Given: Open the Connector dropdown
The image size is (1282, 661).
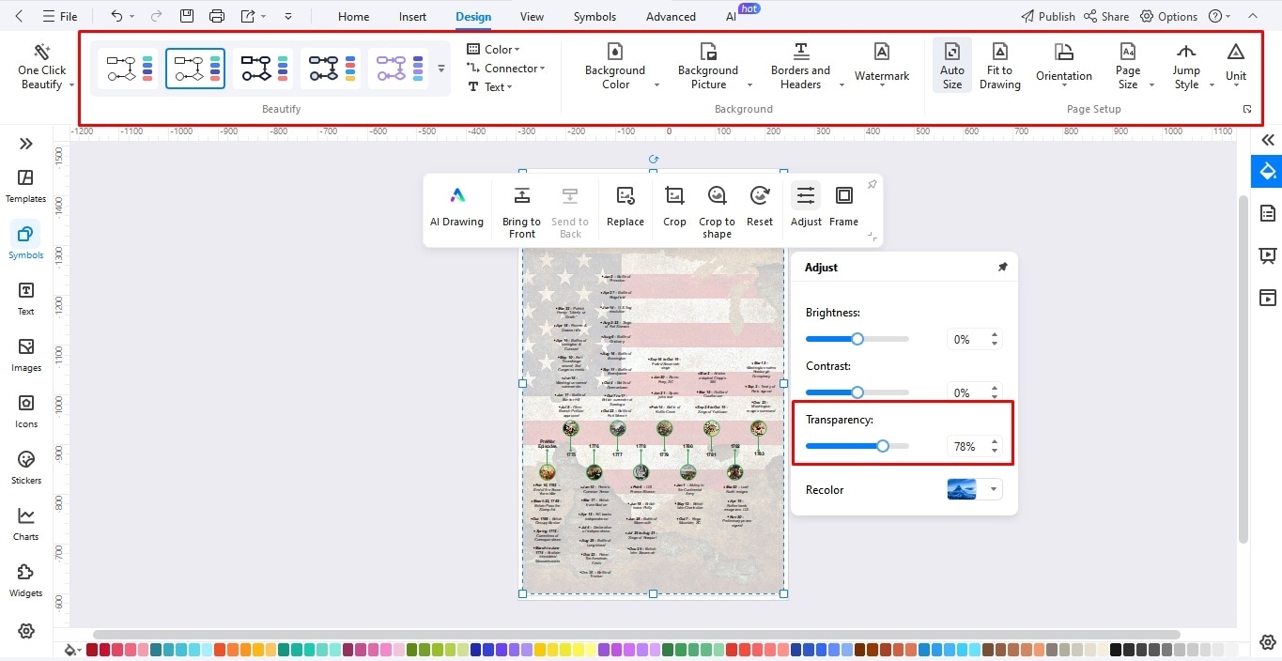Looking at the screenshot, I should pos(506,69).
